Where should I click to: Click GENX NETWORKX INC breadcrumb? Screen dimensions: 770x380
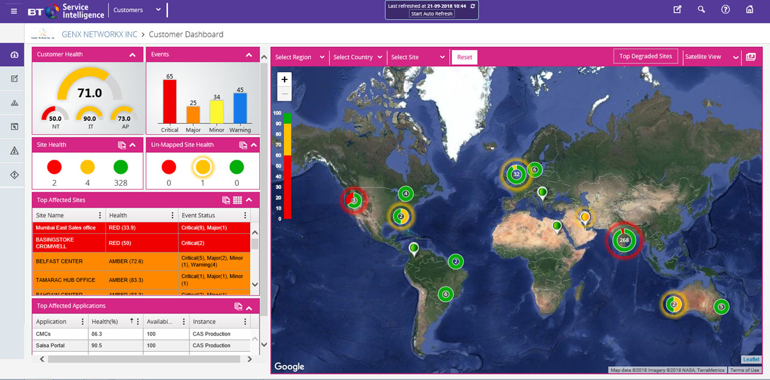99,34
